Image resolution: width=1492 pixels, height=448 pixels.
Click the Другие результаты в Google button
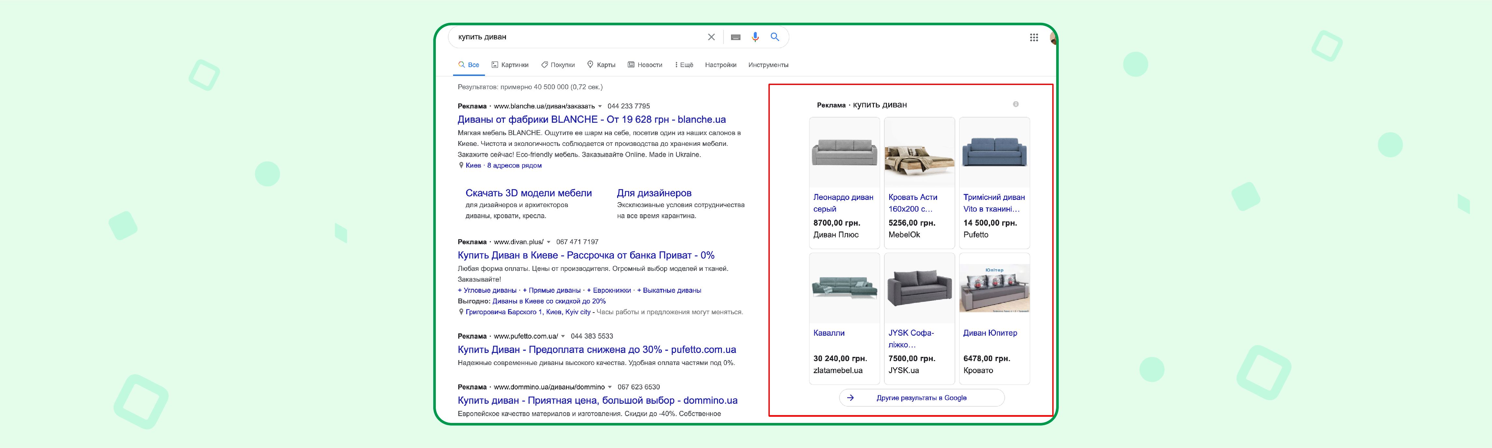pos(921,398)
